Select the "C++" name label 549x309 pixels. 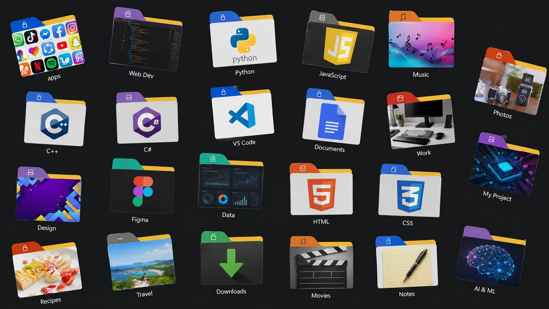[x=52, y=151]
